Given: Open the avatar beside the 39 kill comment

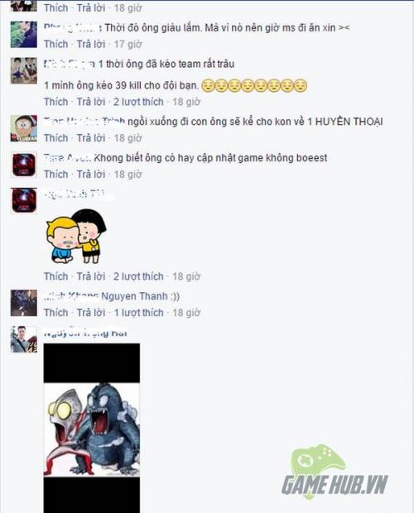Looking at the screenshot, I should 23,70.
